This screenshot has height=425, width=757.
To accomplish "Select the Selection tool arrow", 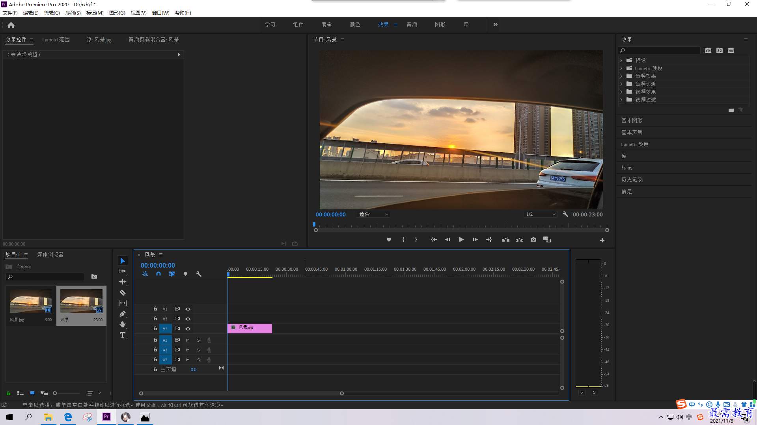I will (x=123, y=261).
